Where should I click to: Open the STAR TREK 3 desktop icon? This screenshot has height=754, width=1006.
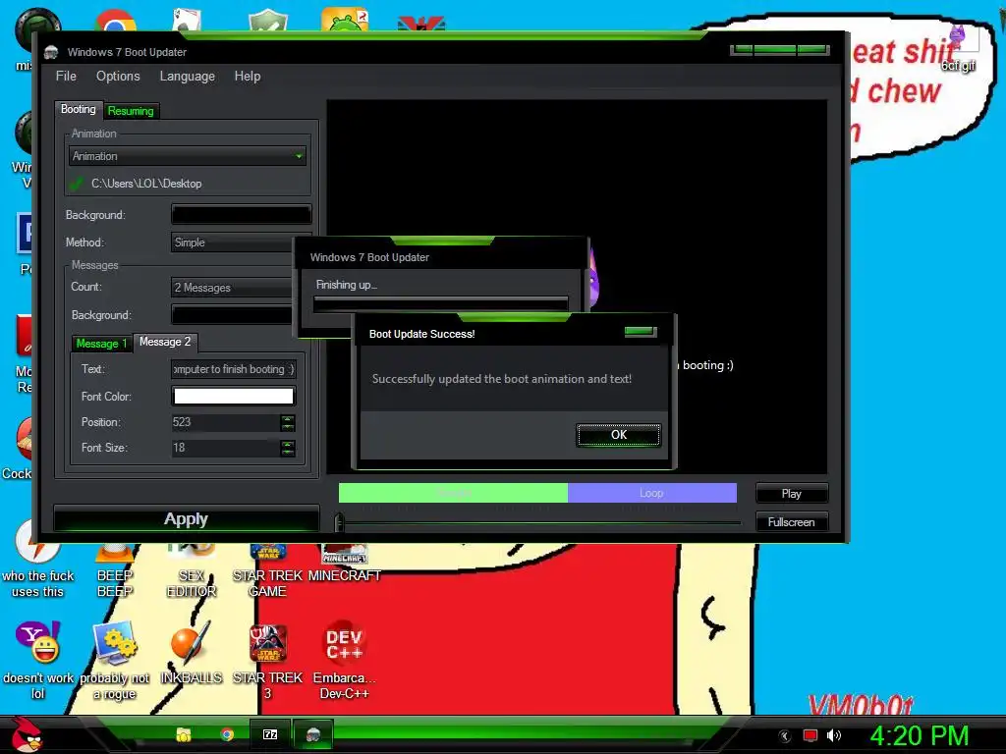(267, 661)
